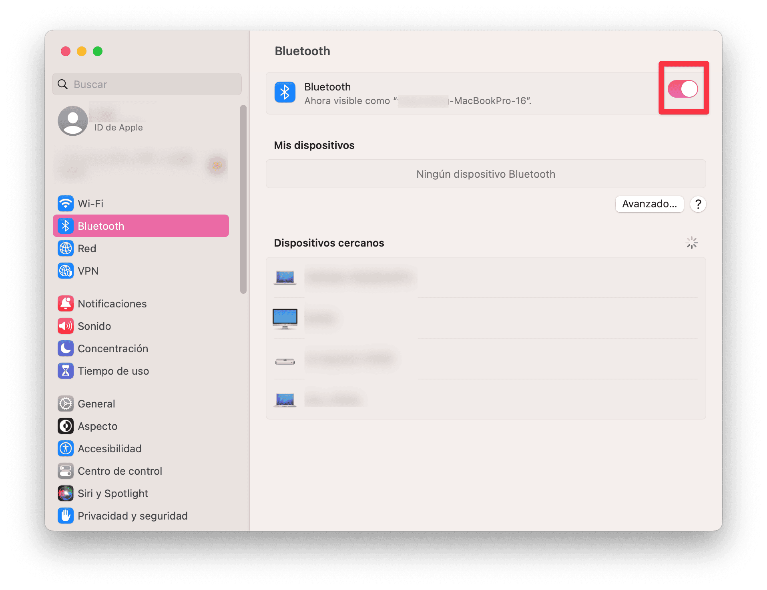Click the 'Dispositivos cercanos' heading
The width and height of the screenshot is (767, 590).
click(329, 243)
